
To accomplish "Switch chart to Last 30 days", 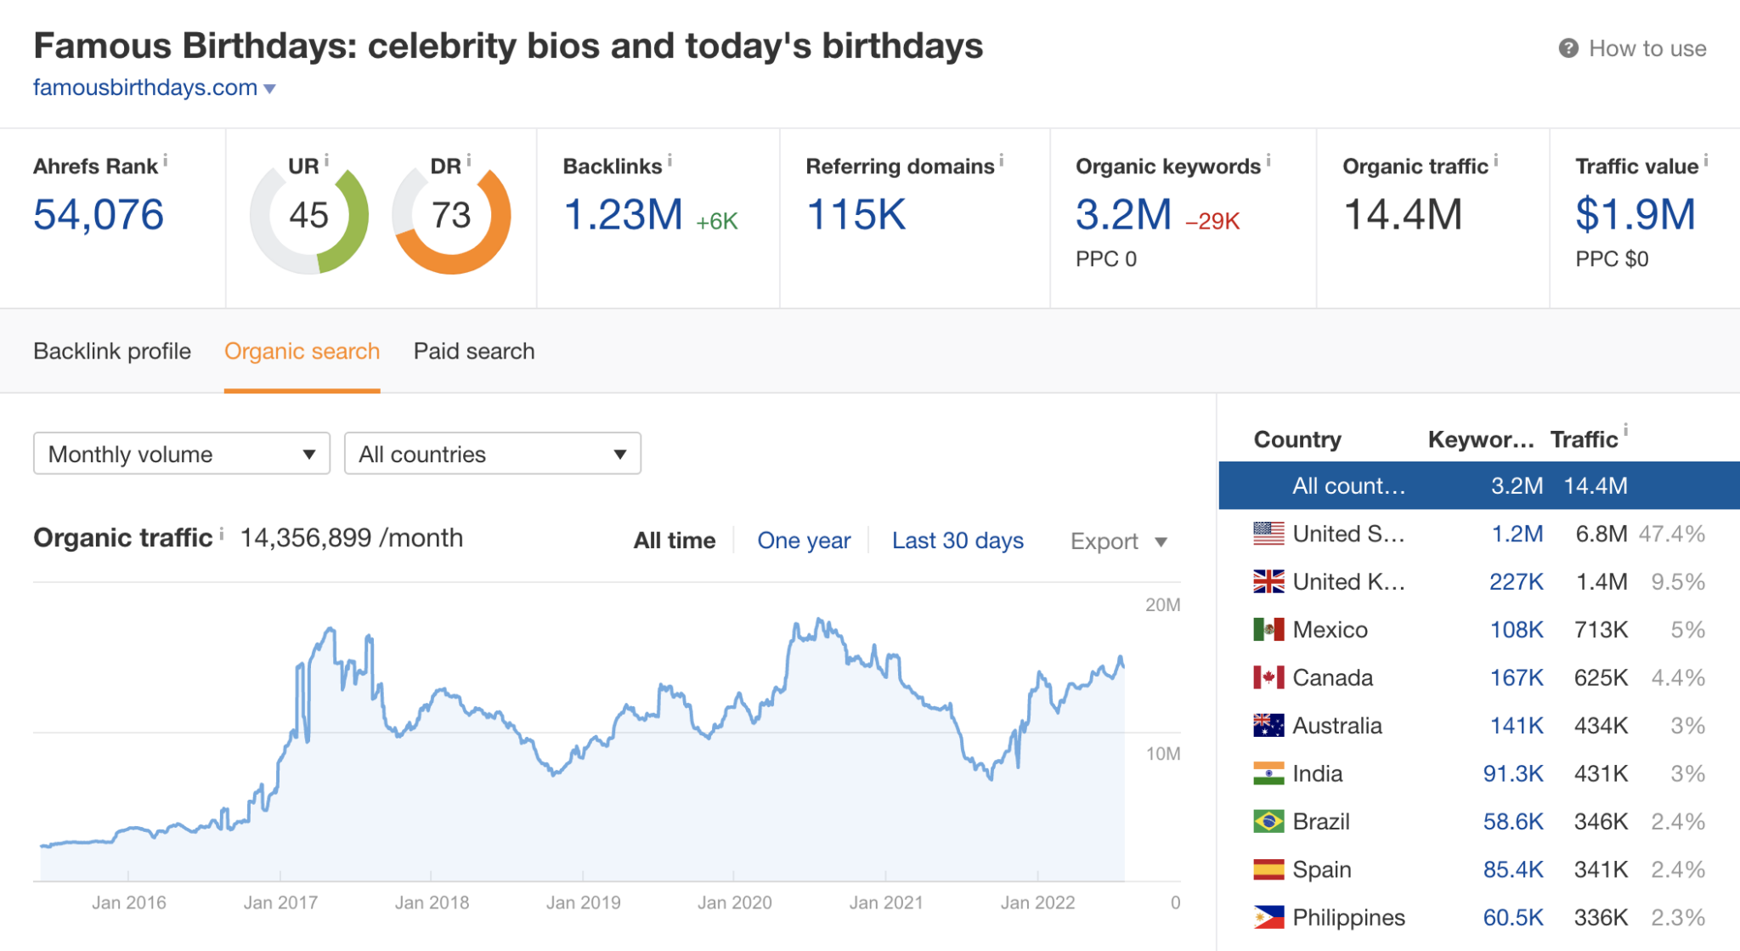I will (x=958, y=541).
